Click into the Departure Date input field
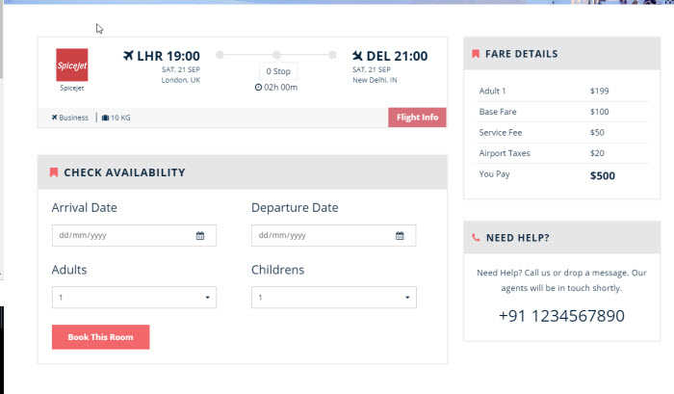This screenshot has width=674, height=394. coord(320,235)
